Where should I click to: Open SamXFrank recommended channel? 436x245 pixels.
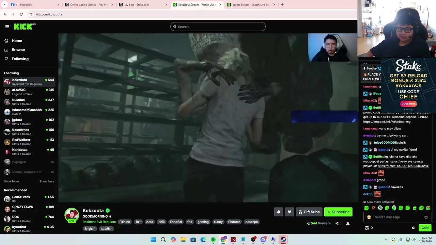pyautogui.click(x=29, y=199)
